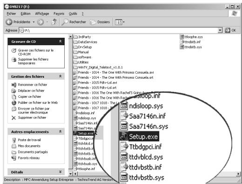Screen dimensions: 242x184
Task: Select the Utilities folder icon
Action: pos(75,62)
